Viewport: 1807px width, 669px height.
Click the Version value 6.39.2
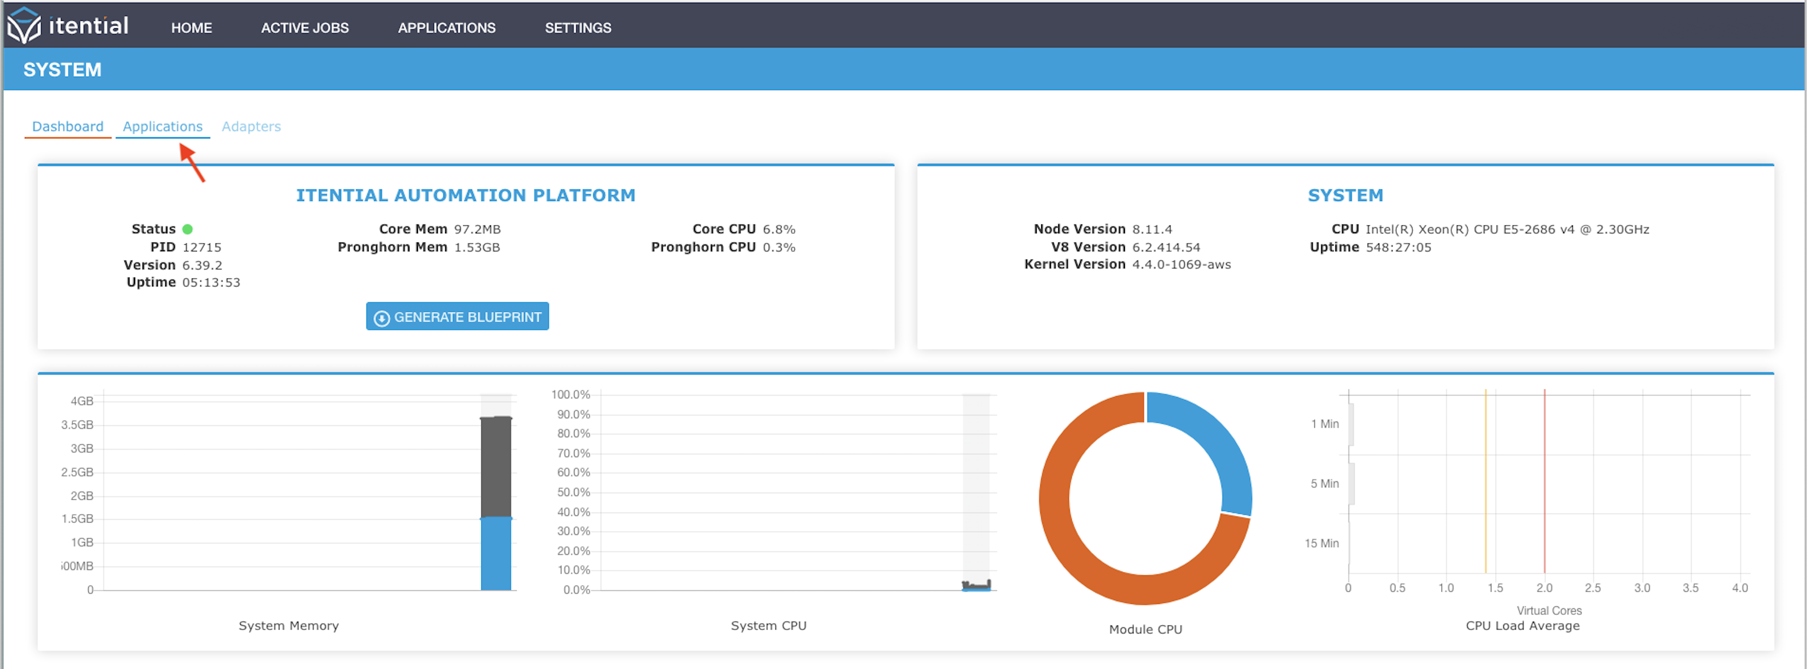click(202, 266)
